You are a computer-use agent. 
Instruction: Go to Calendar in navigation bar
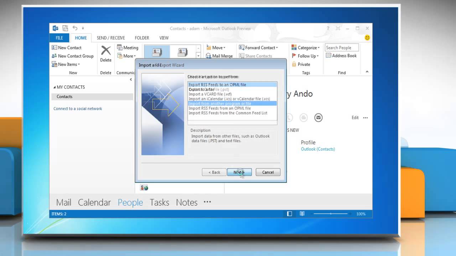[94, 202]
